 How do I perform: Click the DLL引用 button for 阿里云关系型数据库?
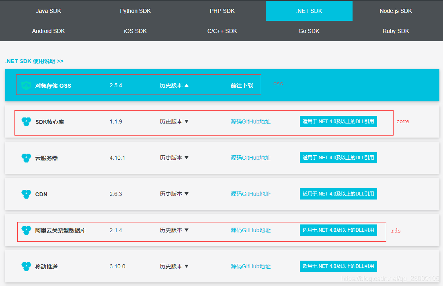(338, 230)
